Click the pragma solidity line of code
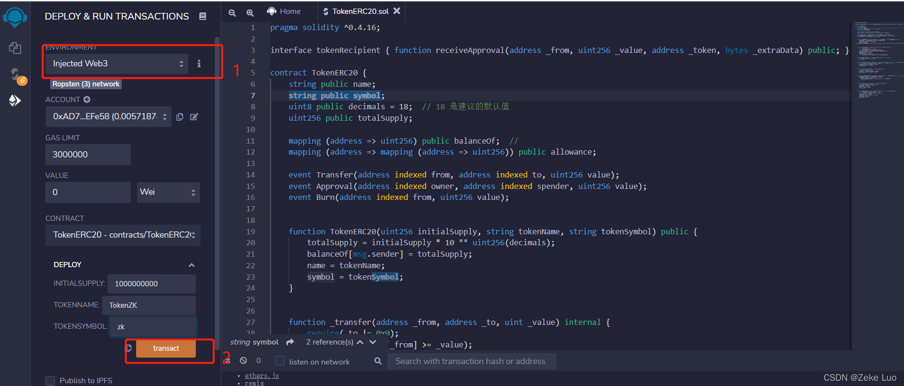The width and height of the screenshot is (904, 386). click(x=325, y=28)
